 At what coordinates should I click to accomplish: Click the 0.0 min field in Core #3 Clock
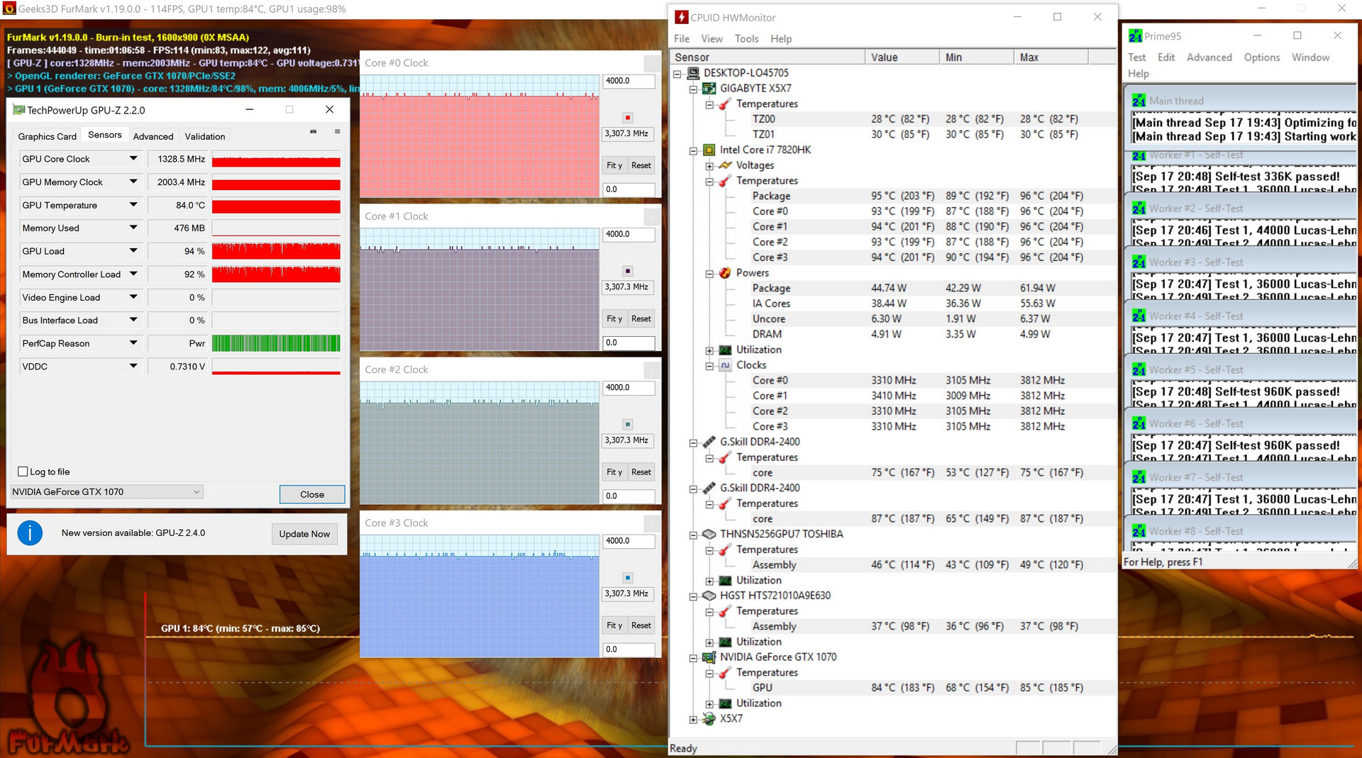[x=629, y=650]
